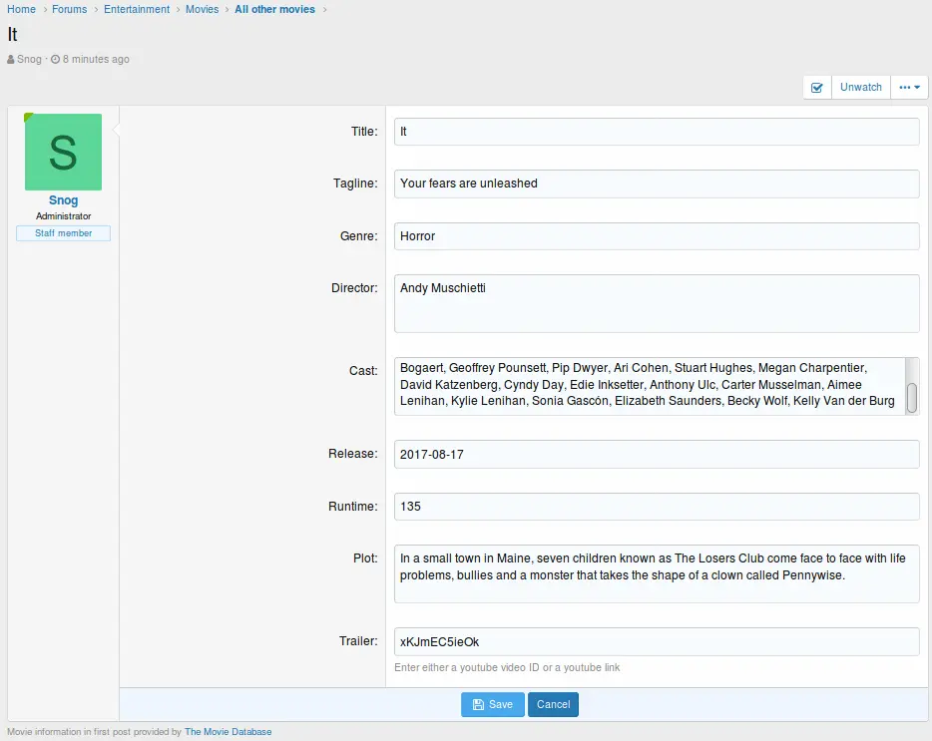
Task: Cancel editing the movie info
Action: 553,704
